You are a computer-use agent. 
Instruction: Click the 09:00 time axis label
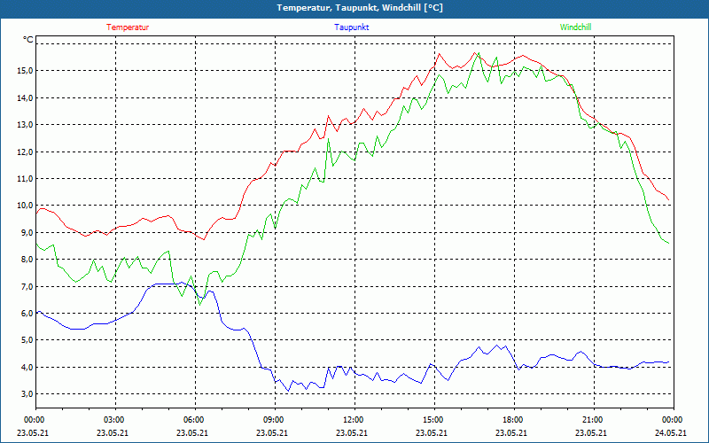(275, 420)
